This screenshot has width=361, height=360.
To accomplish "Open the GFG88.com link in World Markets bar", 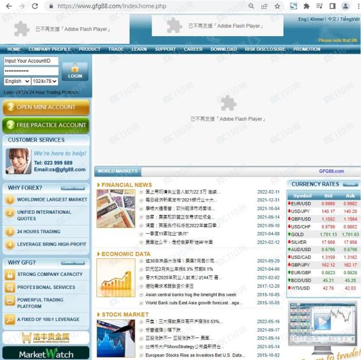I will pos(331,171).
